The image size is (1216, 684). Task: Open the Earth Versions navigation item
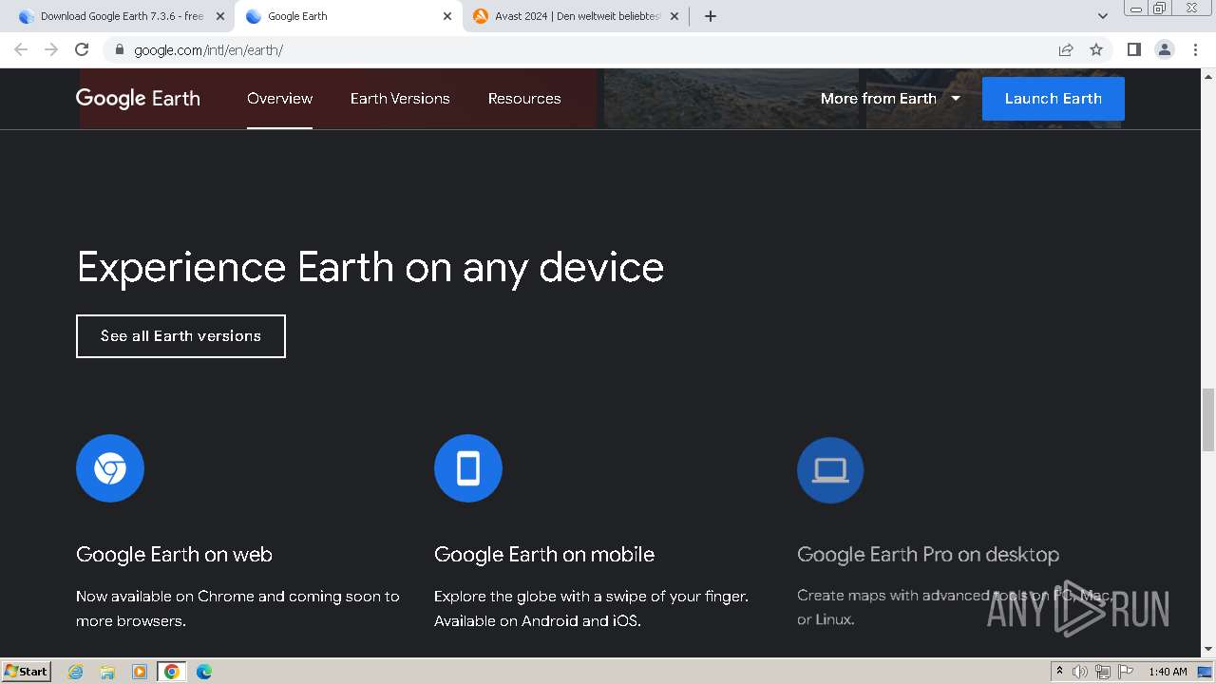click(400, 99)
